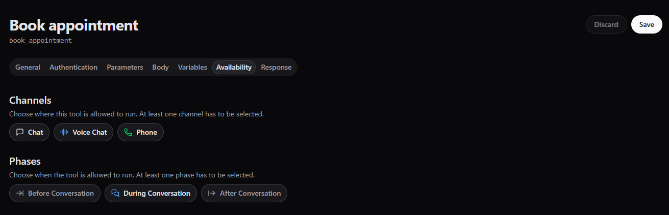Open the Authentication tab

(73, 67)
